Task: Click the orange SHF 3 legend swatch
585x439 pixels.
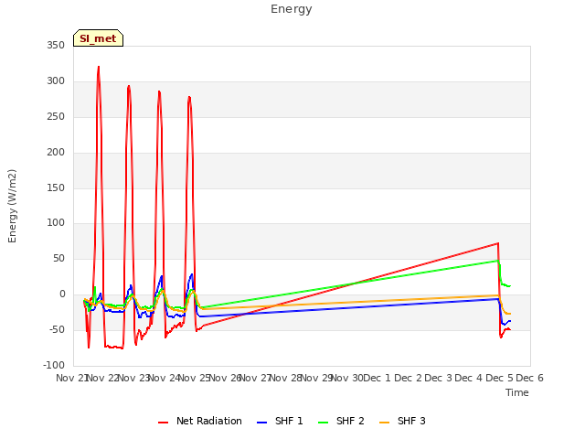Action: coord(384,423)
